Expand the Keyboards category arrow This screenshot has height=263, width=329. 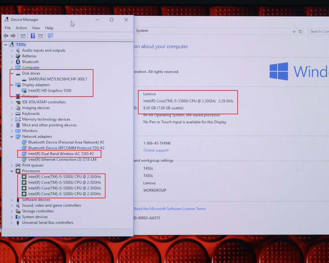(12, 113)
